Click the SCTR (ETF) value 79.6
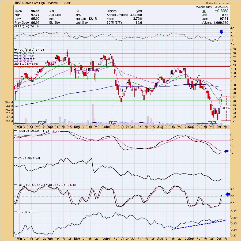 [x=139, y=22]
